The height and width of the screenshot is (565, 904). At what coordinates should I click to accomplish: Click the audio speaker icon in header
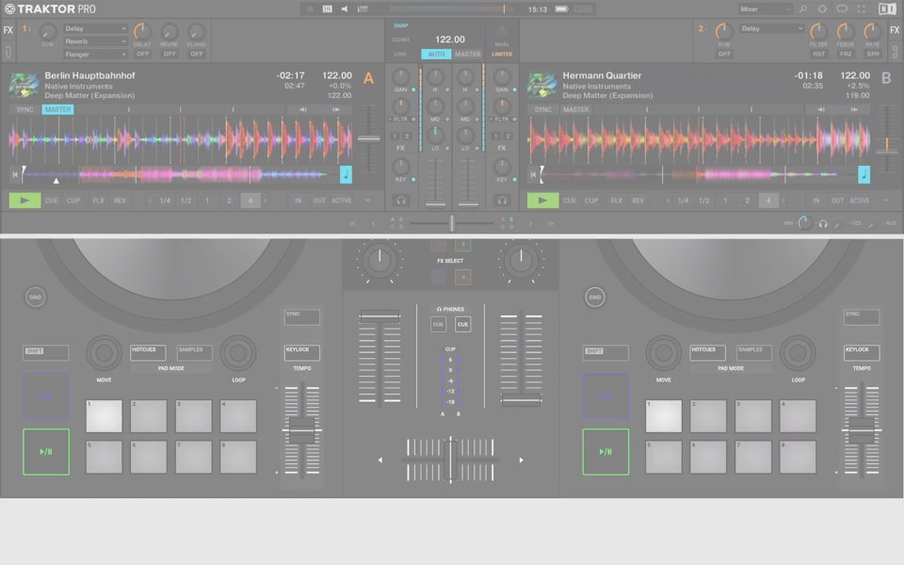click(x=344, y=9)
